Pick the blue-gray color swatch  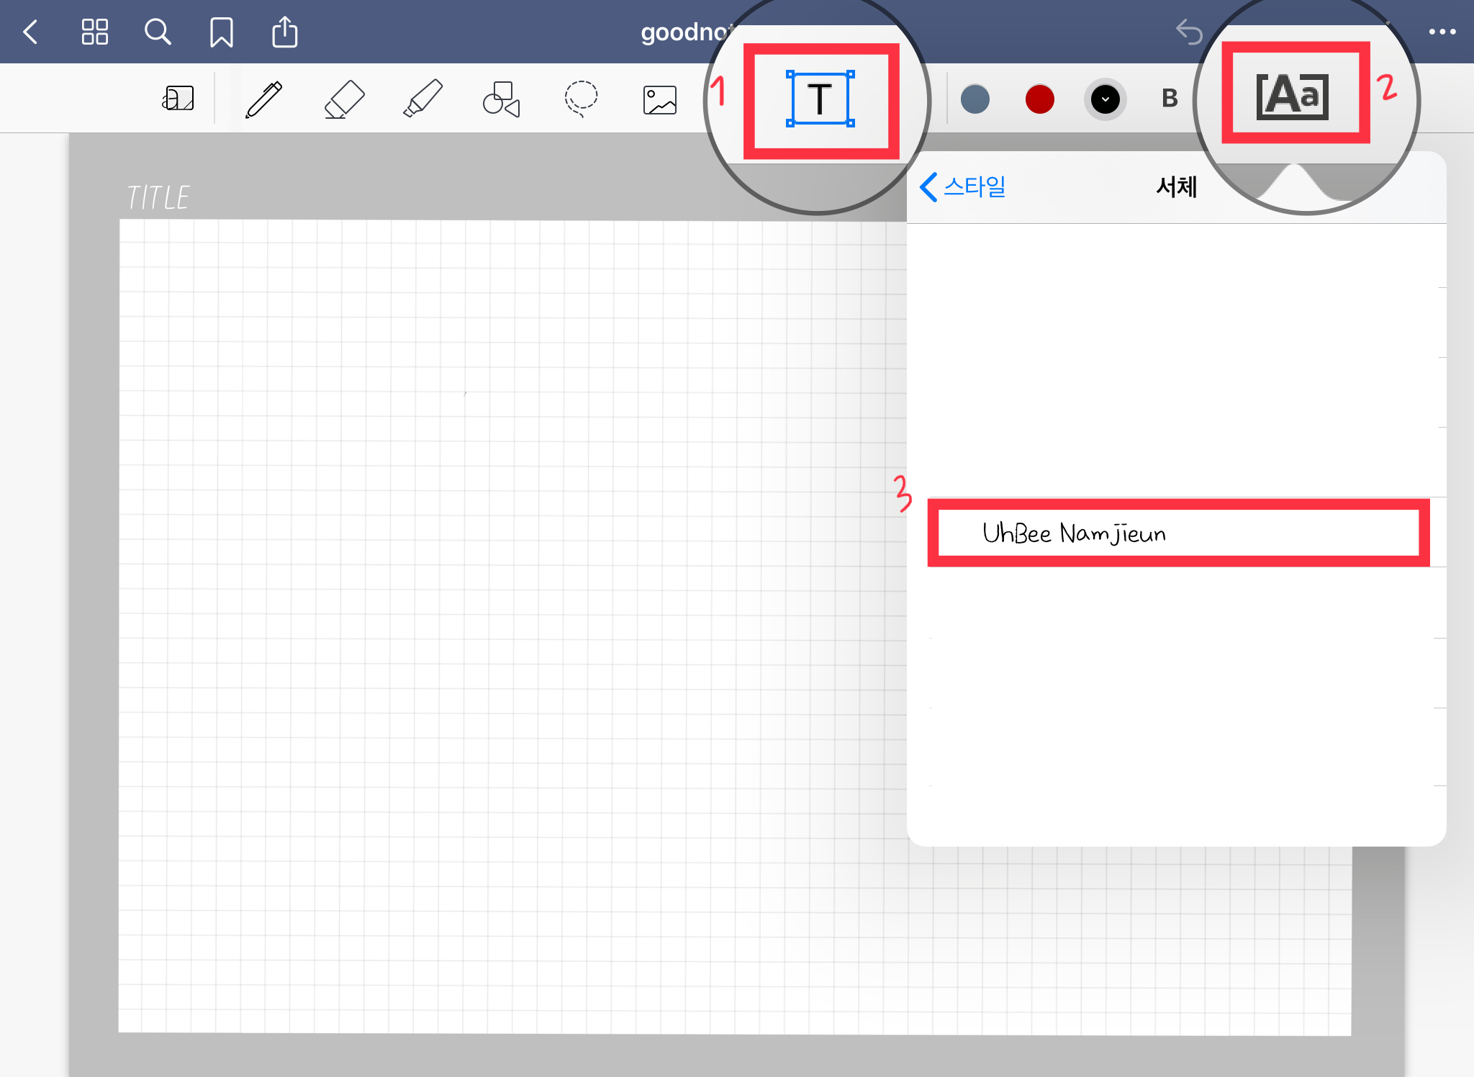point(975,99)
